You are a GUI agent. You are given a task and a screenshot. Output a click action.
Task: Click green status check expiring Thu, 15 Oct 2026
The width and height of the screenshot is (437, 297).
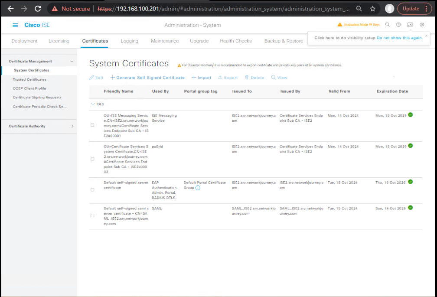coord(411,182)
